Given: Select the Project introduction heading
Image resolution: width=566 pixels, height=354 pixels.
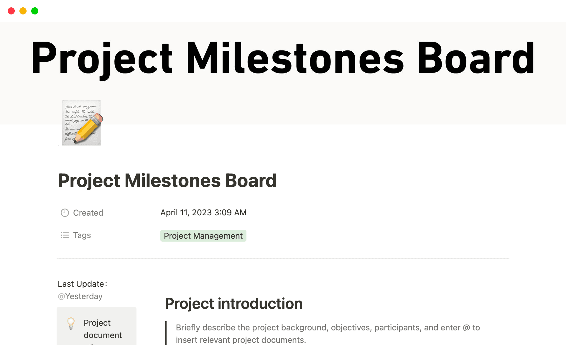Looking at the screenshot, I should (x=233, y=303).
